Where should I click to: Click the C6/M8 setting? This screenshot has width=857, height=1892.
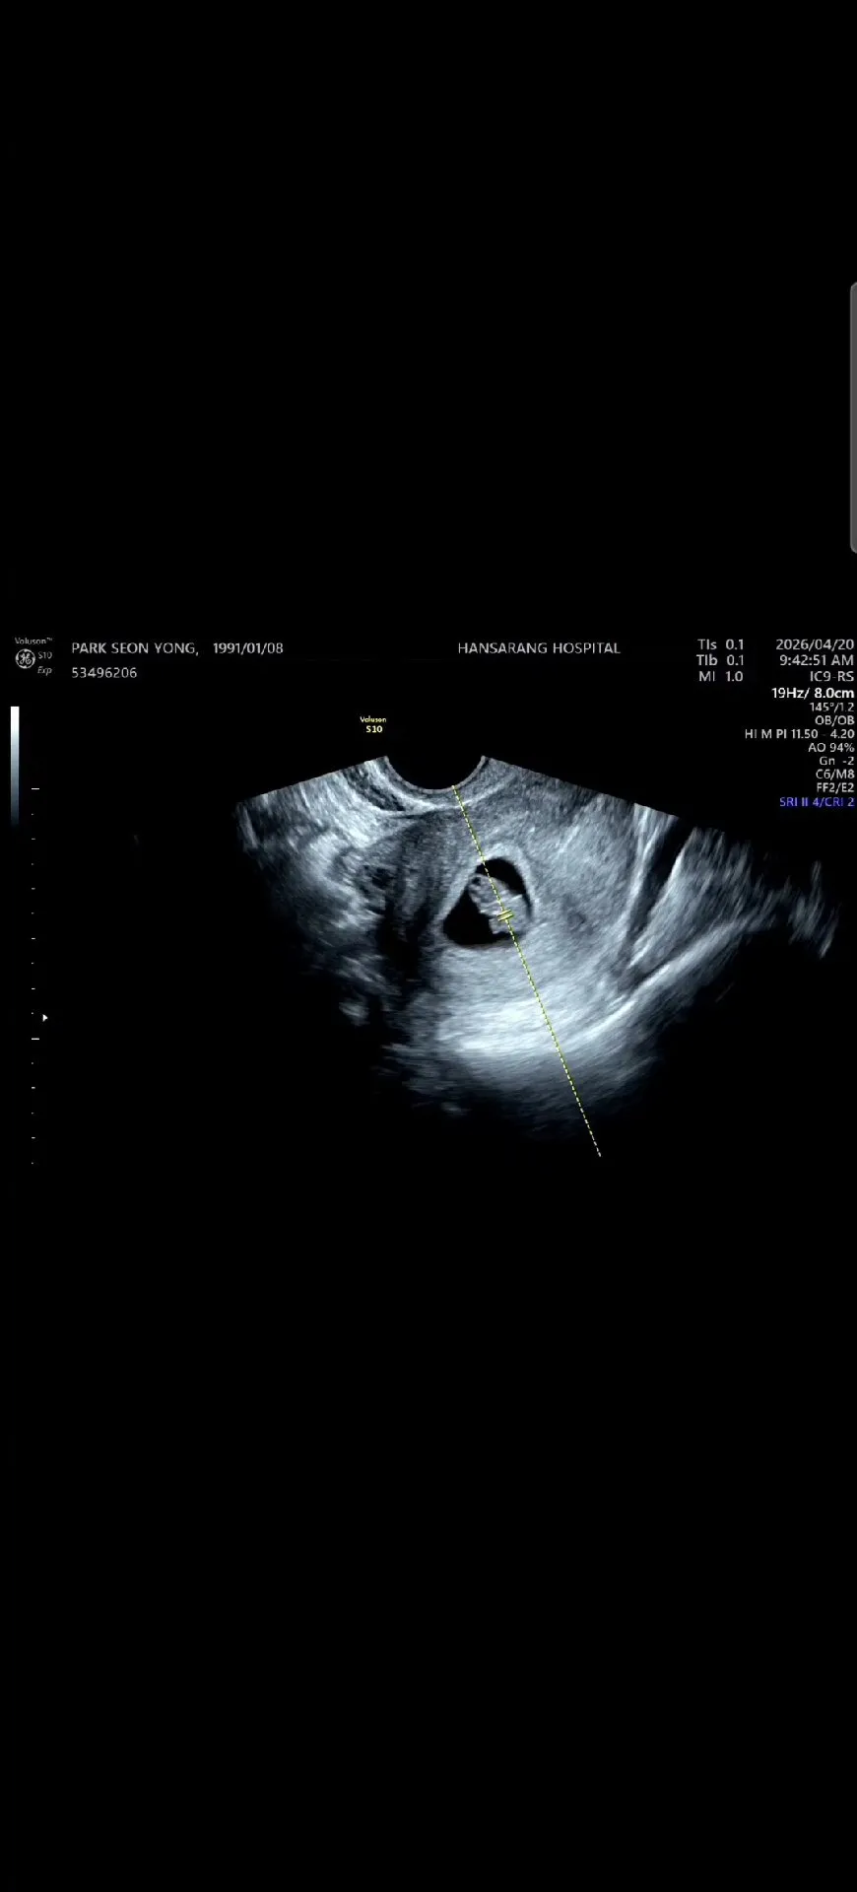(x=834, y=775)
